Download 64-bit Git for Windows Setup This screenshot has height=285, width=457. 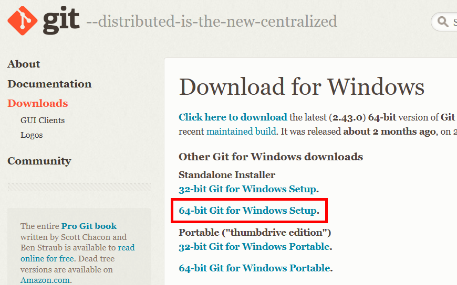click(x=248, y=211)
